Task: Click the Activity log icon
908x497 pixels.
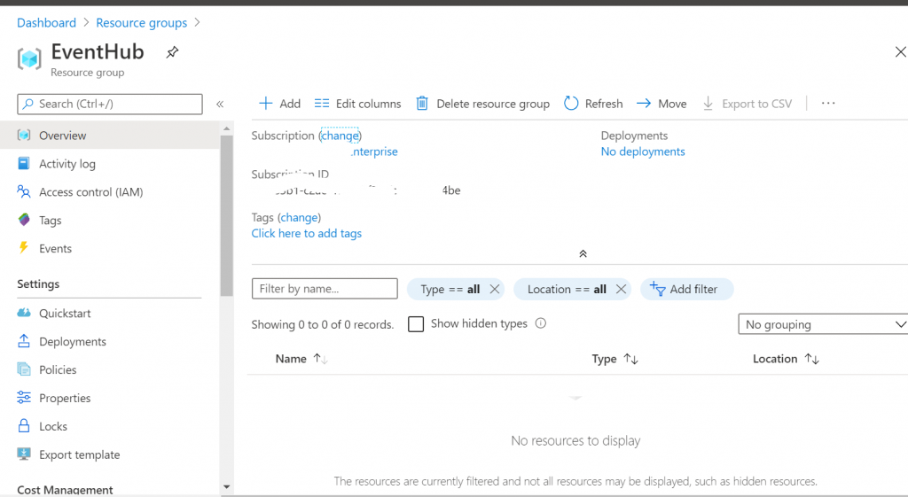Action: [x=24, y=163]
